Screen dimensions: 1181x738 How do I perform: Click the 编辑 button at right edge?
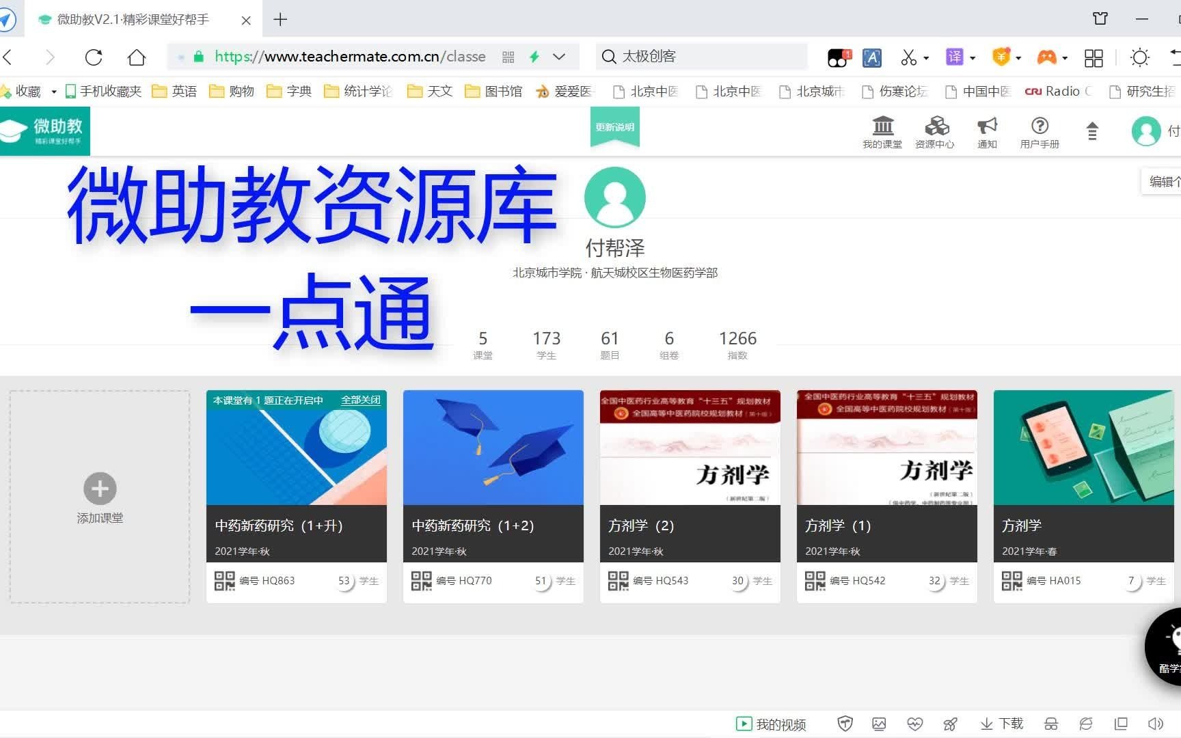coord(1162,181)
